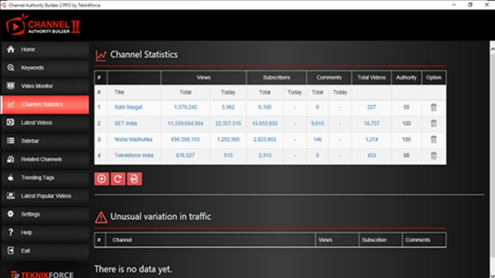
Task: Click the Latest Videos play icon
Action: [11, 123]
